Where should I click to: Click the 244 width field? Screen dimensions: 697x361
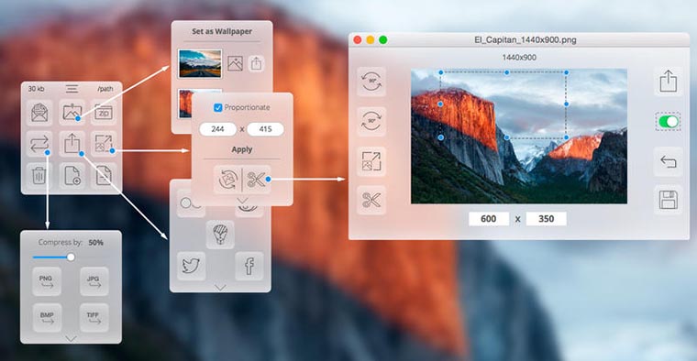(x=218, y=129)
